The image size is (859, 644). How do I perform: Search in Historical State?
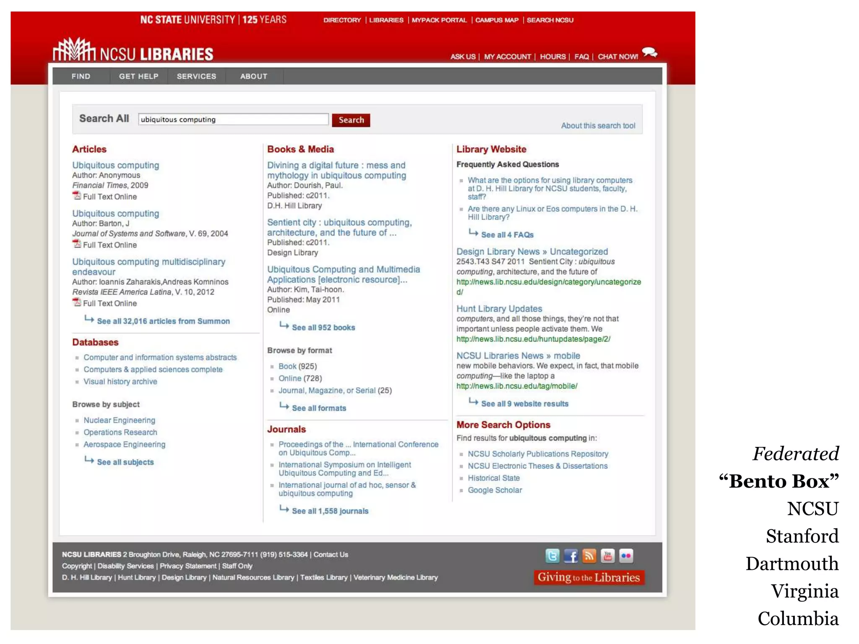click(494, 478)
